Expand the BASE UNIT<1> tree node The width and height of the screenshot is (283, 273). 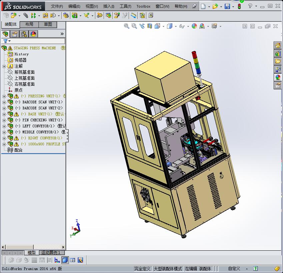pyautogui.click(x=4, y=114)
